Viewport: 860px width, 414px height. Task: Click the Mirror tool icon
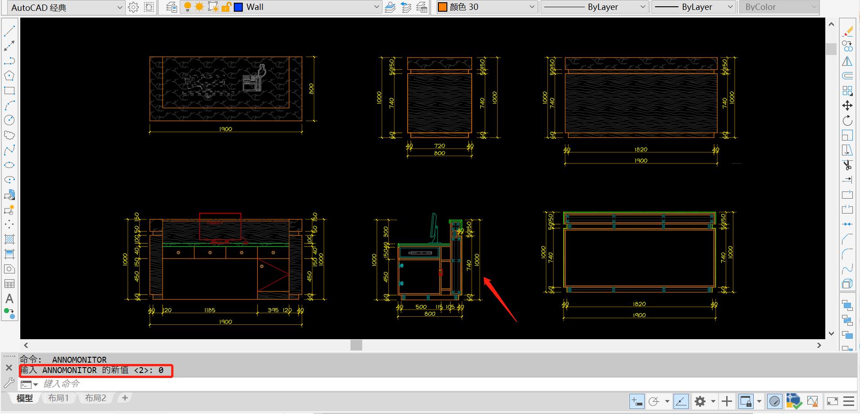(x=847, y=61)
